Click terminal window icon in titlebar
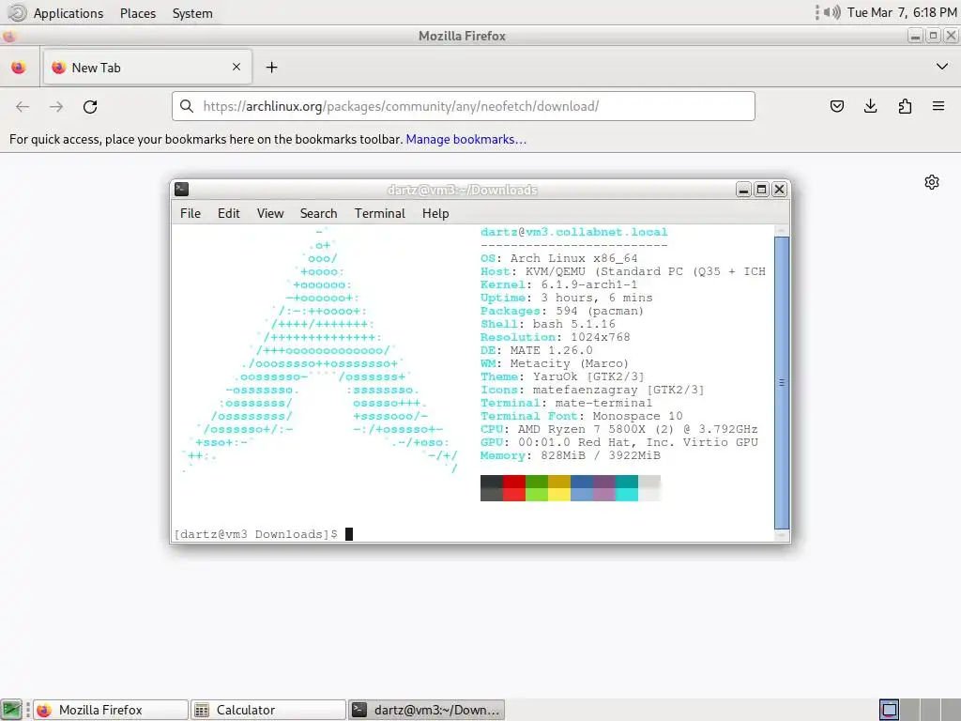 (x=181, y=190)
